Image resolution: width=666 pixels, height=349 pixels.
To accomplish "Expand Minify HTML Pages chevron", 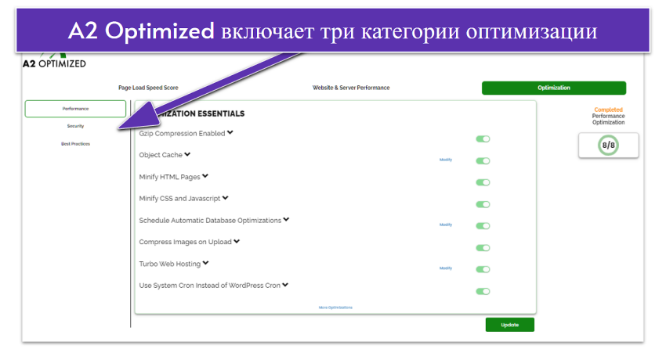I will 205,176.
